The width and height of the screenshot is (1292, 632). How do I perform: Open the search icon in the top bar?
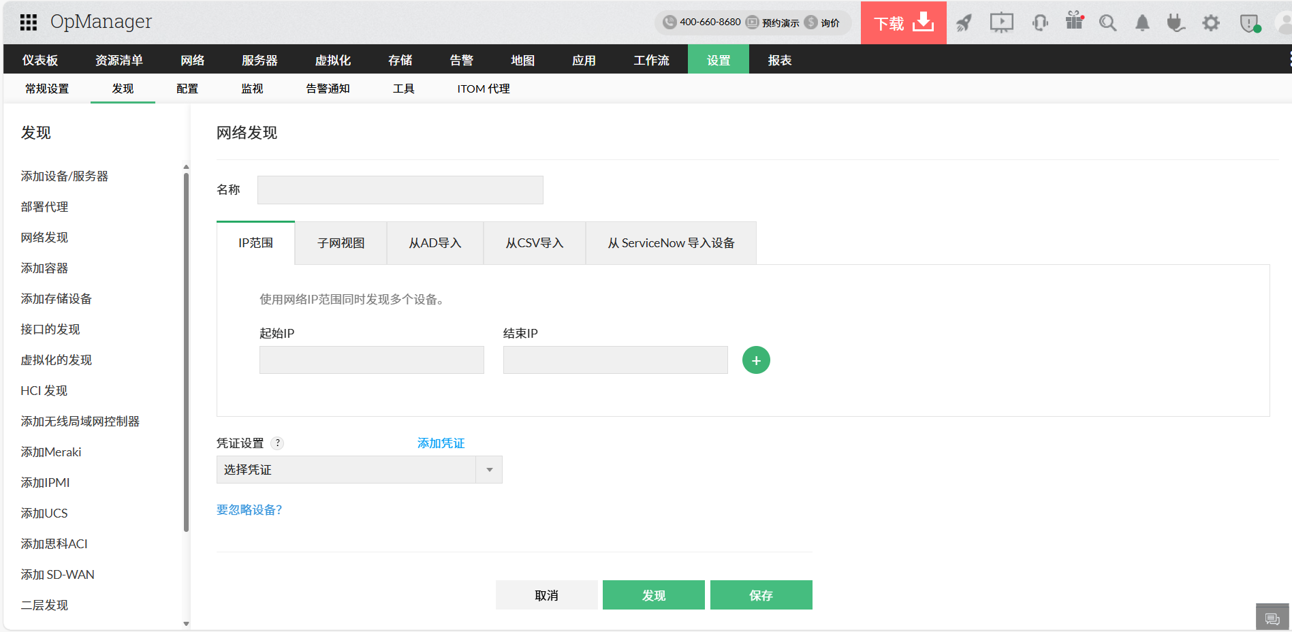pyautogui.click(x=1107, y=22)
